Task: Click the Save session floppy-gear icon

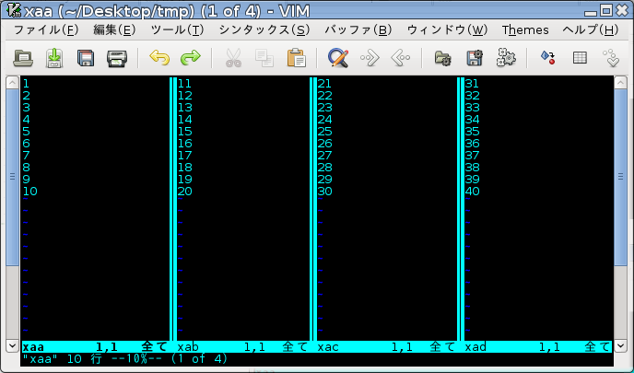Action: [475, 58]
